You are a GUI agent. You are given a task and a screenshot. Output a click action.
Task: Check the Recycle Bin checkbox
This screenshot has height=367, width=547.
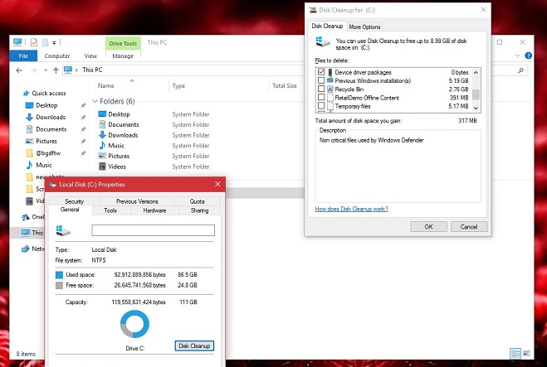[321, 89]
